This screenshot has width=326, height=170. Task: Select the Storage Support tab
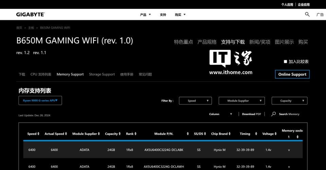coord(102,74)
